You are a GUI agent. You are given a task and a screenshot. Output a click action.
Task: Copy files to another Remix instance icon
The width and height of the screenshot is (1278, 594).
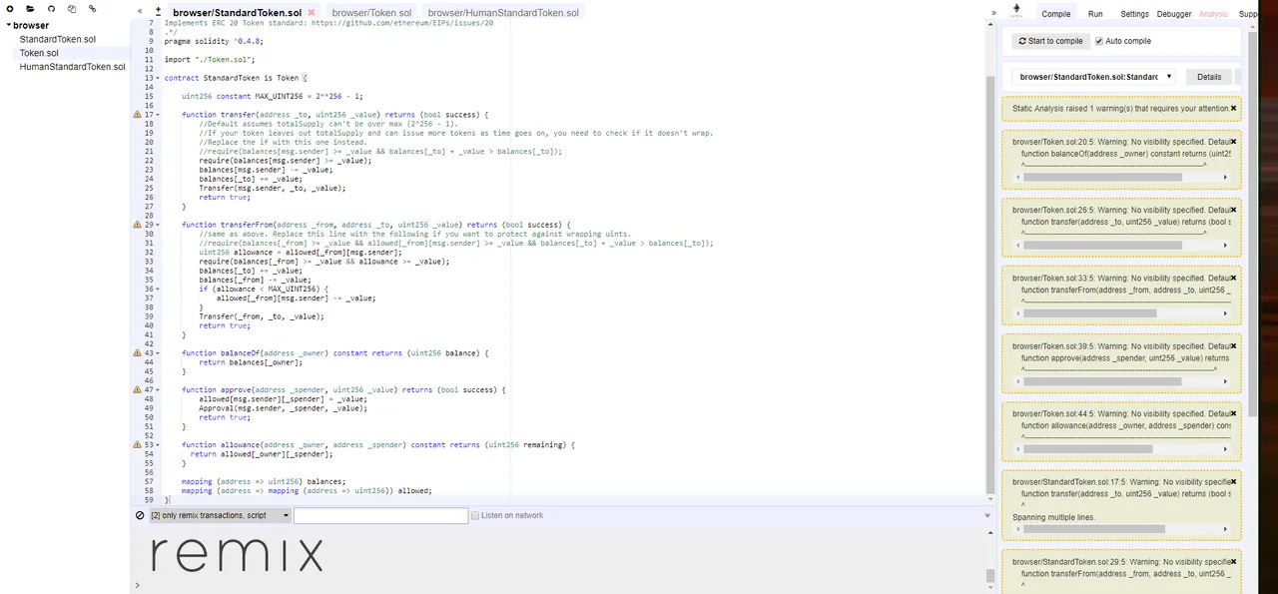point(72,9)
